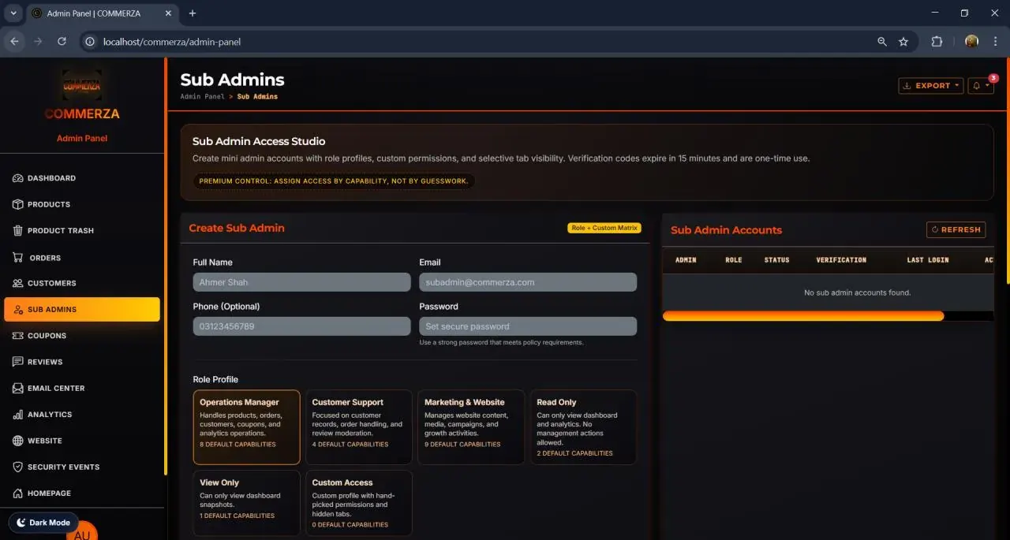
Task: Click the Products box icon
Action: click(18, 204)
